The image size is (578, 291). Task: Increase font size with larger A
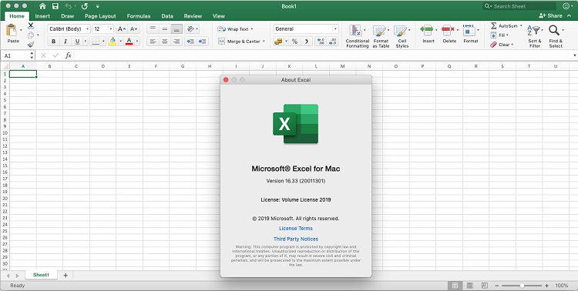pyautogui.click(x=122, y=29)
